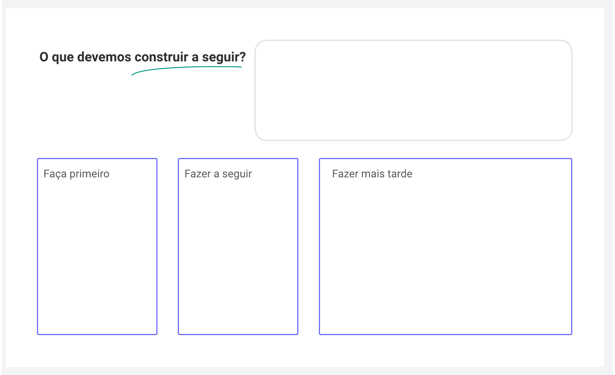Click empty space inside Fazer mais tarde box
Viewport: 615px width, 375px height.
(446, 256)
